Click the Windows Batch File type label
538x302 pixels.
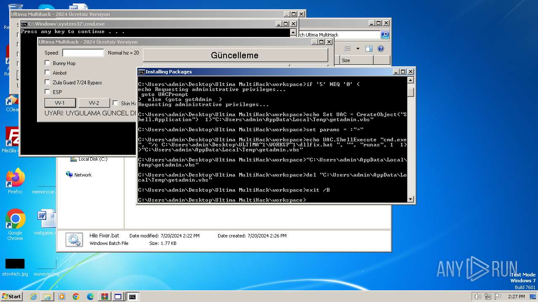click(x=109, y=243)
